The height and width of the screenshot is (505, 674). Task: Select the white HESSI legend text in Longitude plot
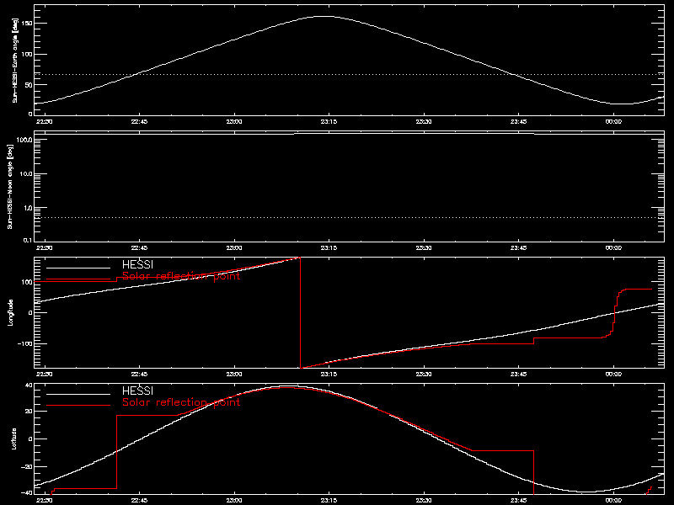point(137,264)
